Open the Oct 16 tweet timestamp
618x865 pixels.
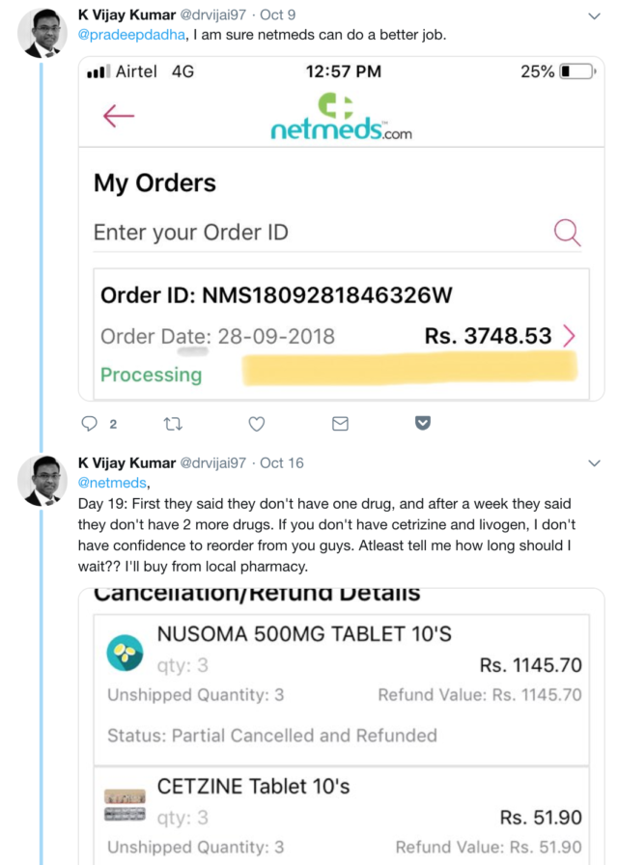pos(282,463)
